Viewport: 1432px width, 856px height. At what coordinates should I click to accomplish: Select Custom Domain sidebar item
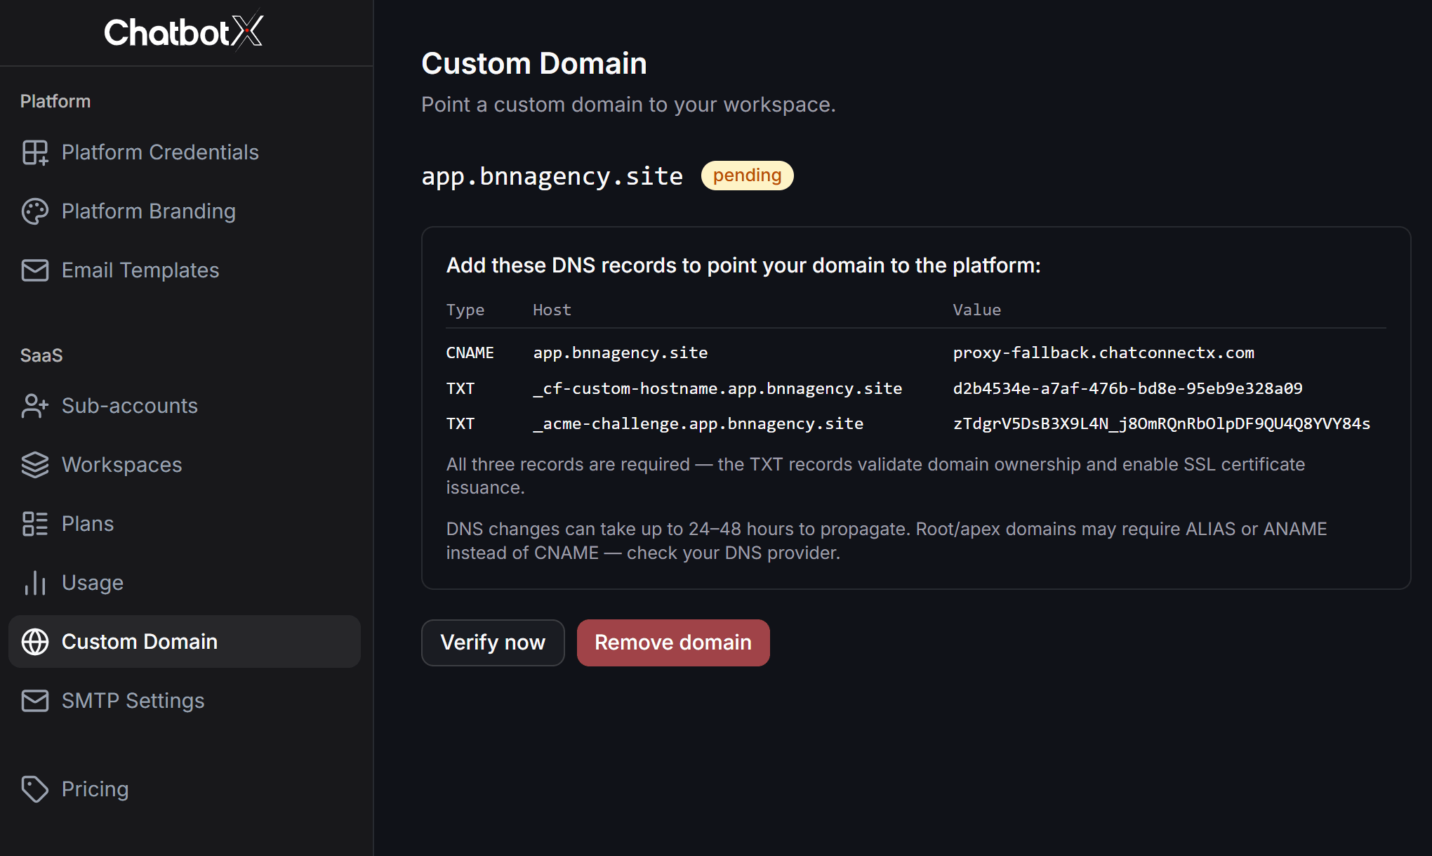pyautogui.click(x=185, y=642)
